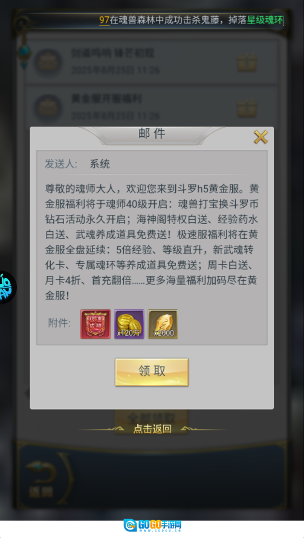Click the red 极速成神 attachment icon
The image size is (304, 538).
[x=95, y=324]
